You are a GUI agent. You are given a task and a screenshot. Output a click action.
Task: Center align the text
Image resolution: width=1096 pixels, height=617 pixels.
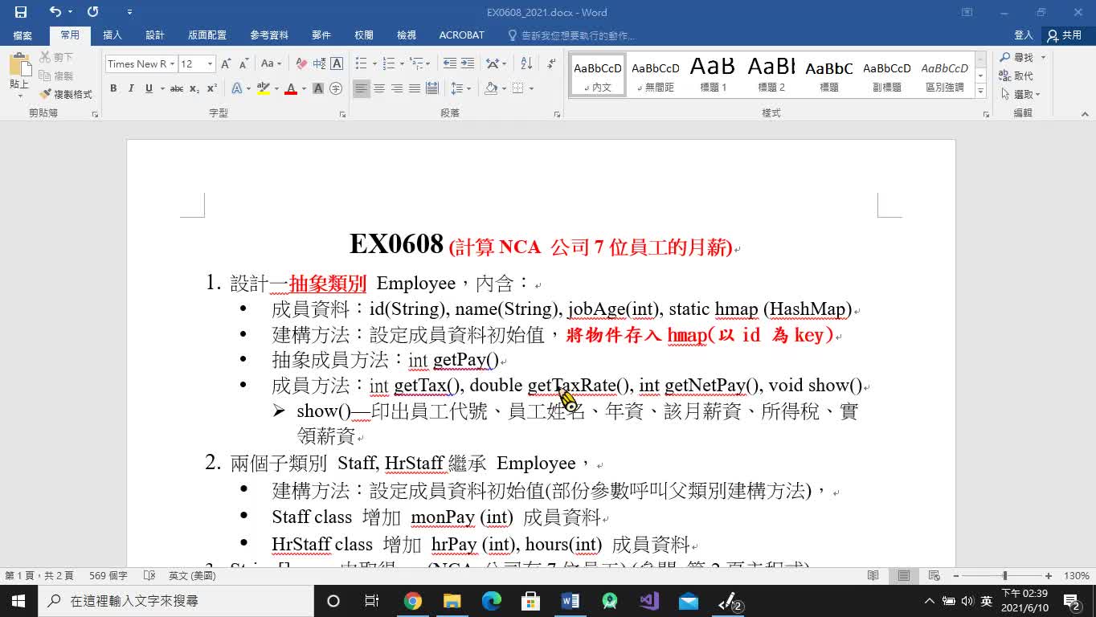click(x=379, y=88)
